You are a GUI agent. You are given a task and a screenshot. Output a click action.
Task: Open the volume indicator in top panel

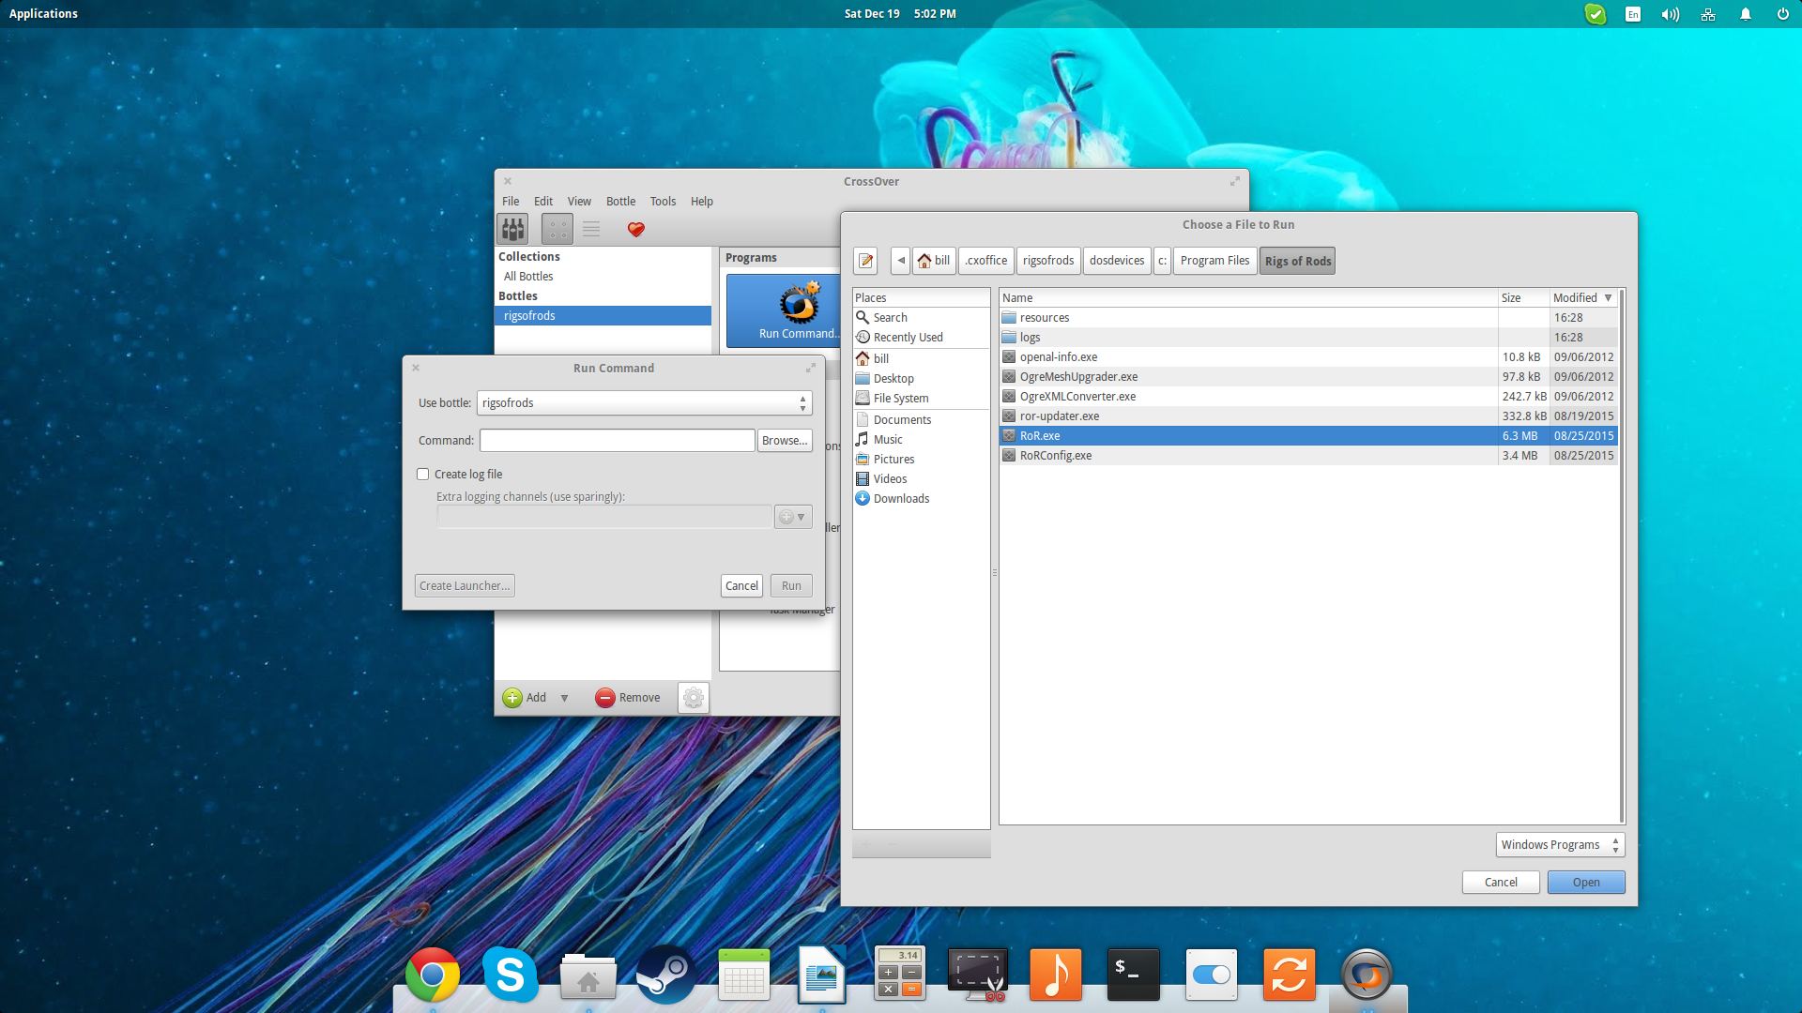tap(1670, 14)
